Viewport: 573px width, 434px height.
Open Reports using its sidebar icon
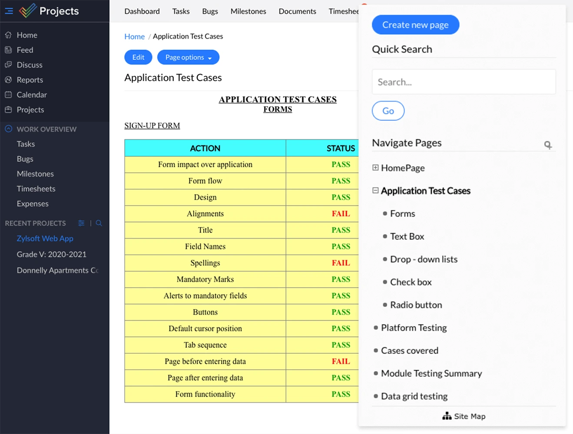pos(8,80)
